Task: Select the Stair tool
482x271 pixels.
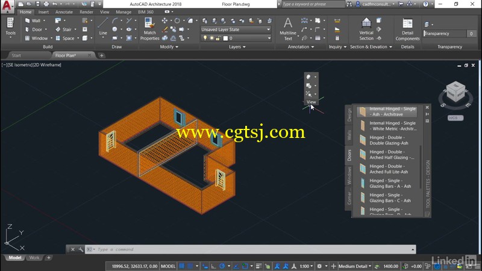Action: coord(64,30)
